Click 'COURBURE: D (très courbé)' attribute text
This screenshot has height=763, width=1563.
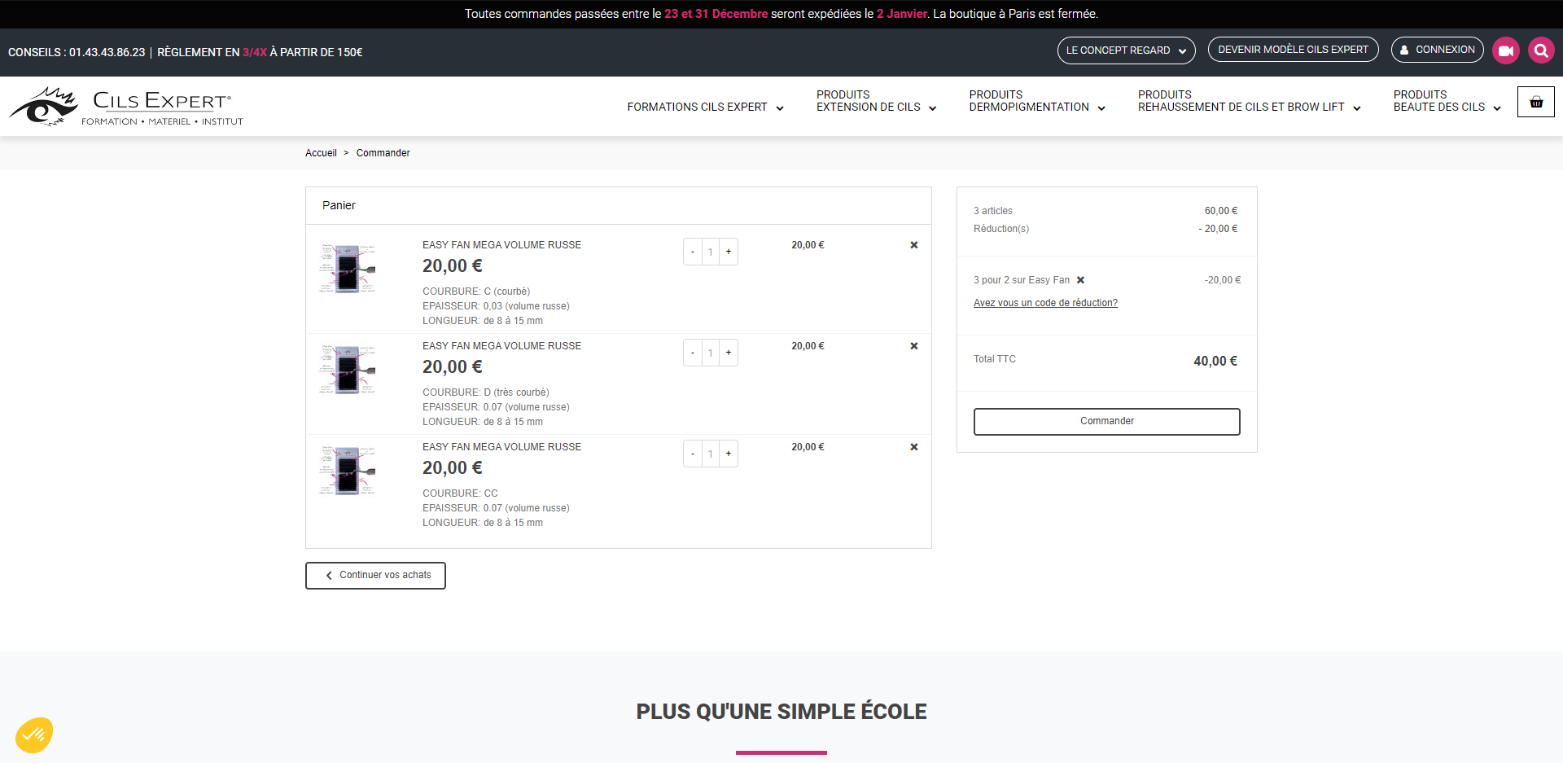tap(486, 392)
